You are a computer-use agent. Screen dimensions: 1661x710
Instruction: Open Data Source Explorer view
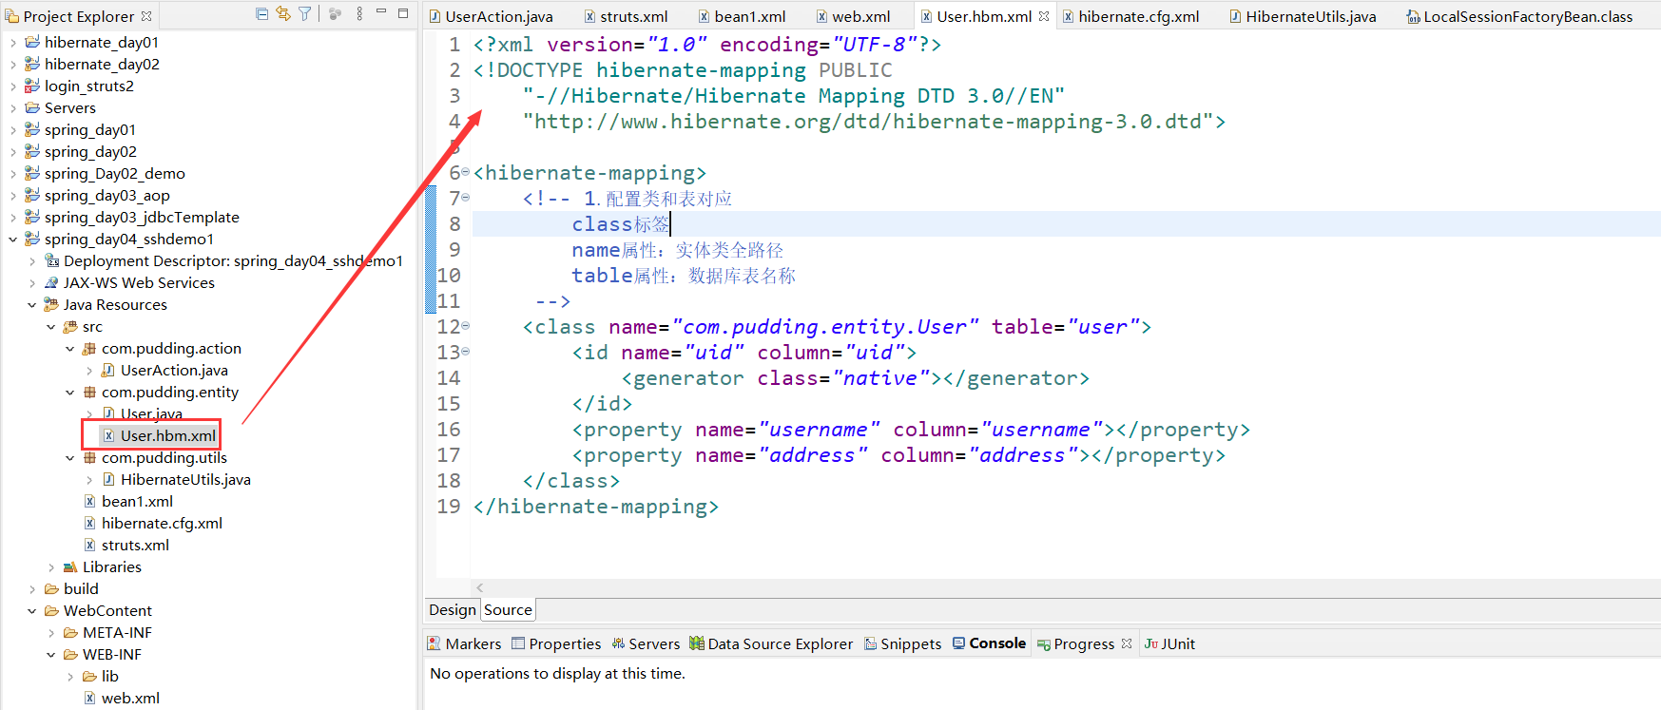(x=771, y=643)
